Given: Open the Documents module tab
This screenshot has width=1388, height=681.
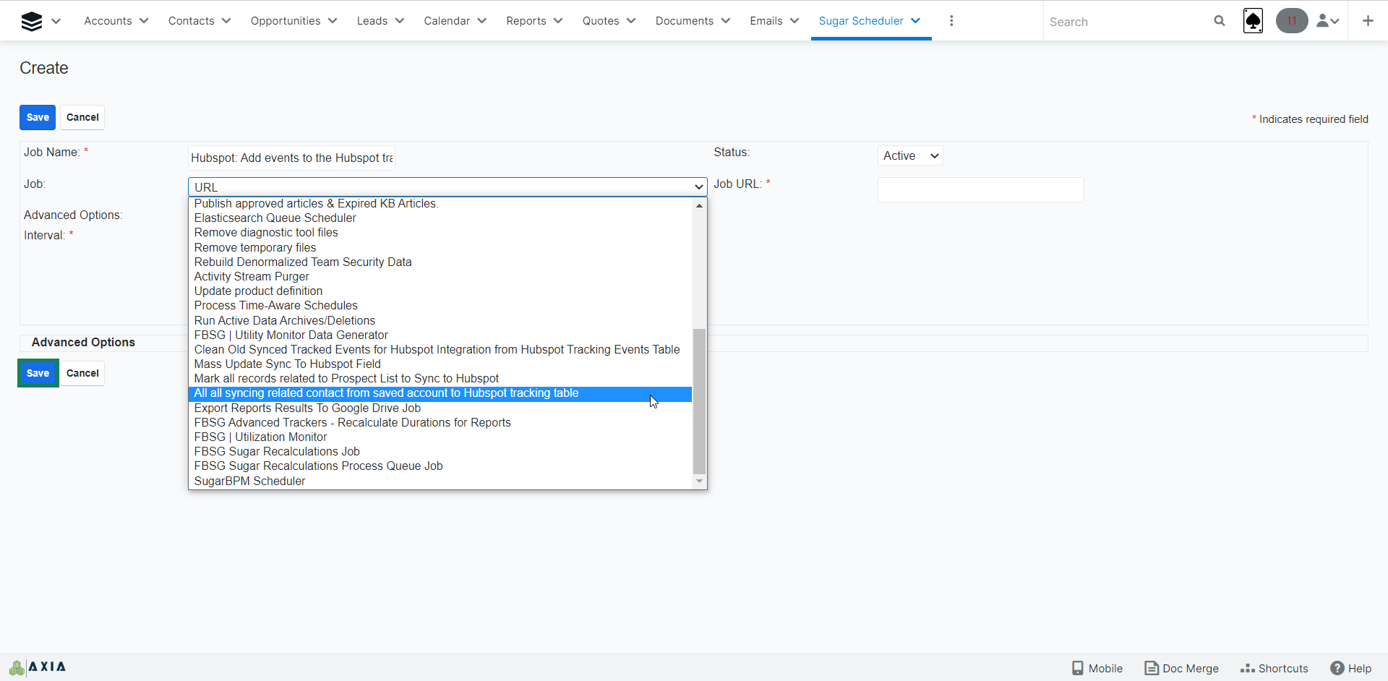Looking at the screenshot, I should (x=685, y=21).
